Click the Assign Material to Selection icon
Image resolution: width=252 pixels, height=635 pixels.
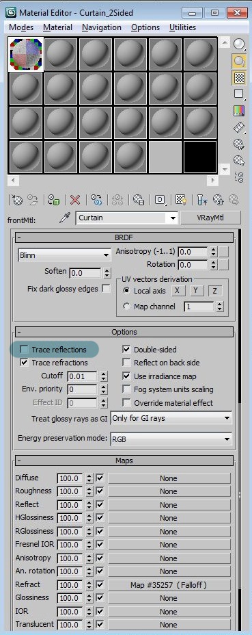(x=54, y=199)
